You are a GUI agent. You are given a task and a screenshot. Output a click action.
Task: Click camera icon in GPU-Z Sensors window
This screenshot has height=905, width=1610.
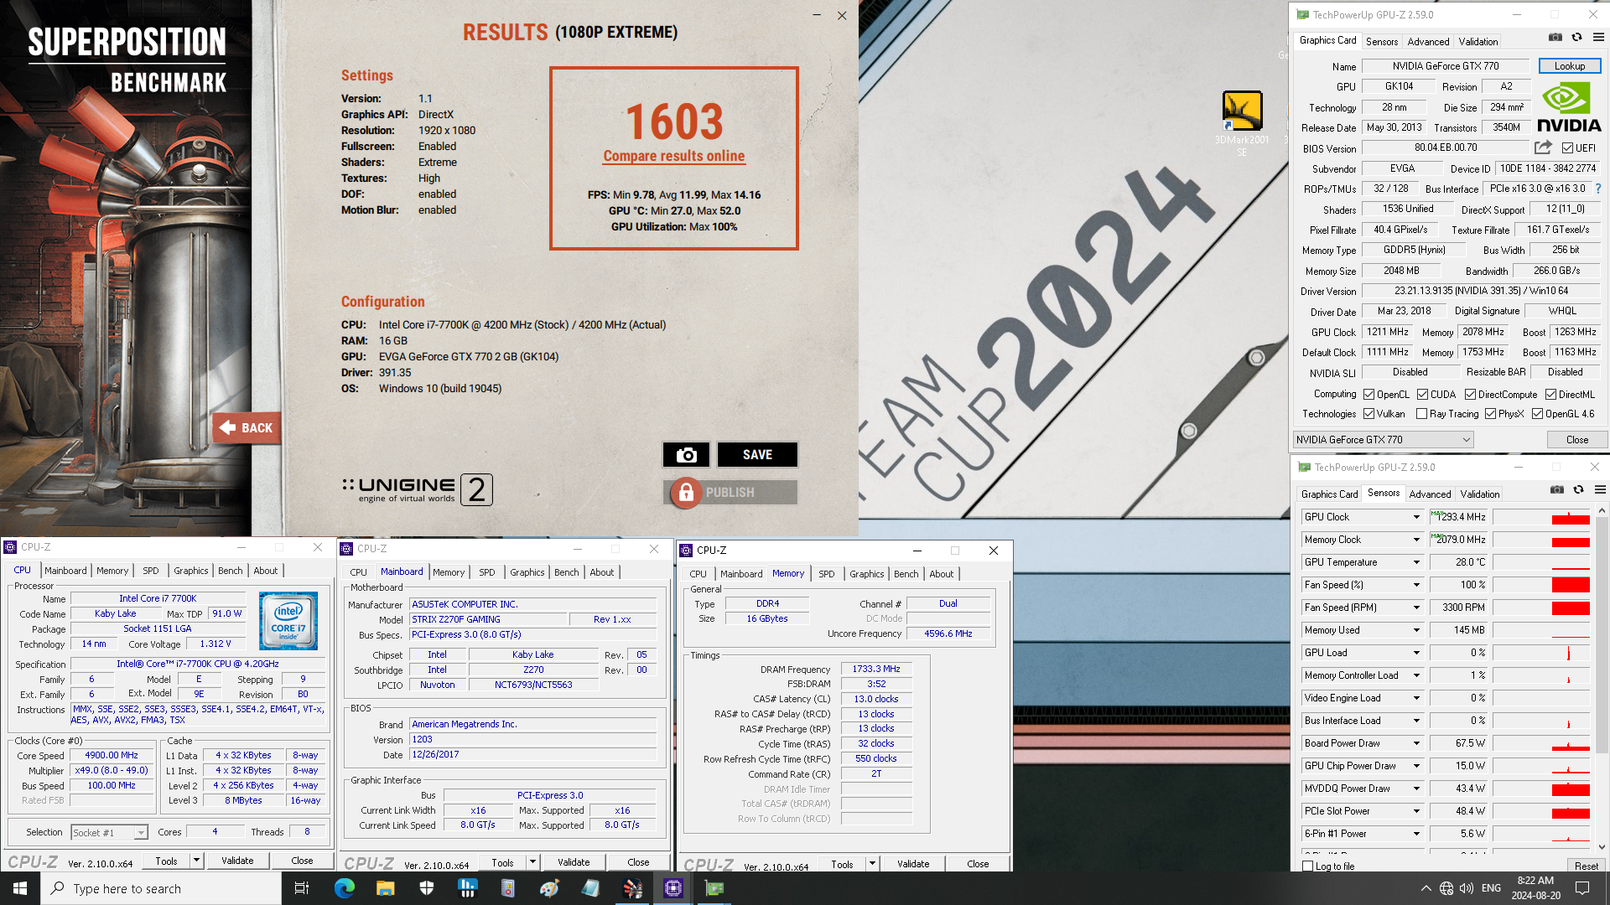coord(1557,490)
